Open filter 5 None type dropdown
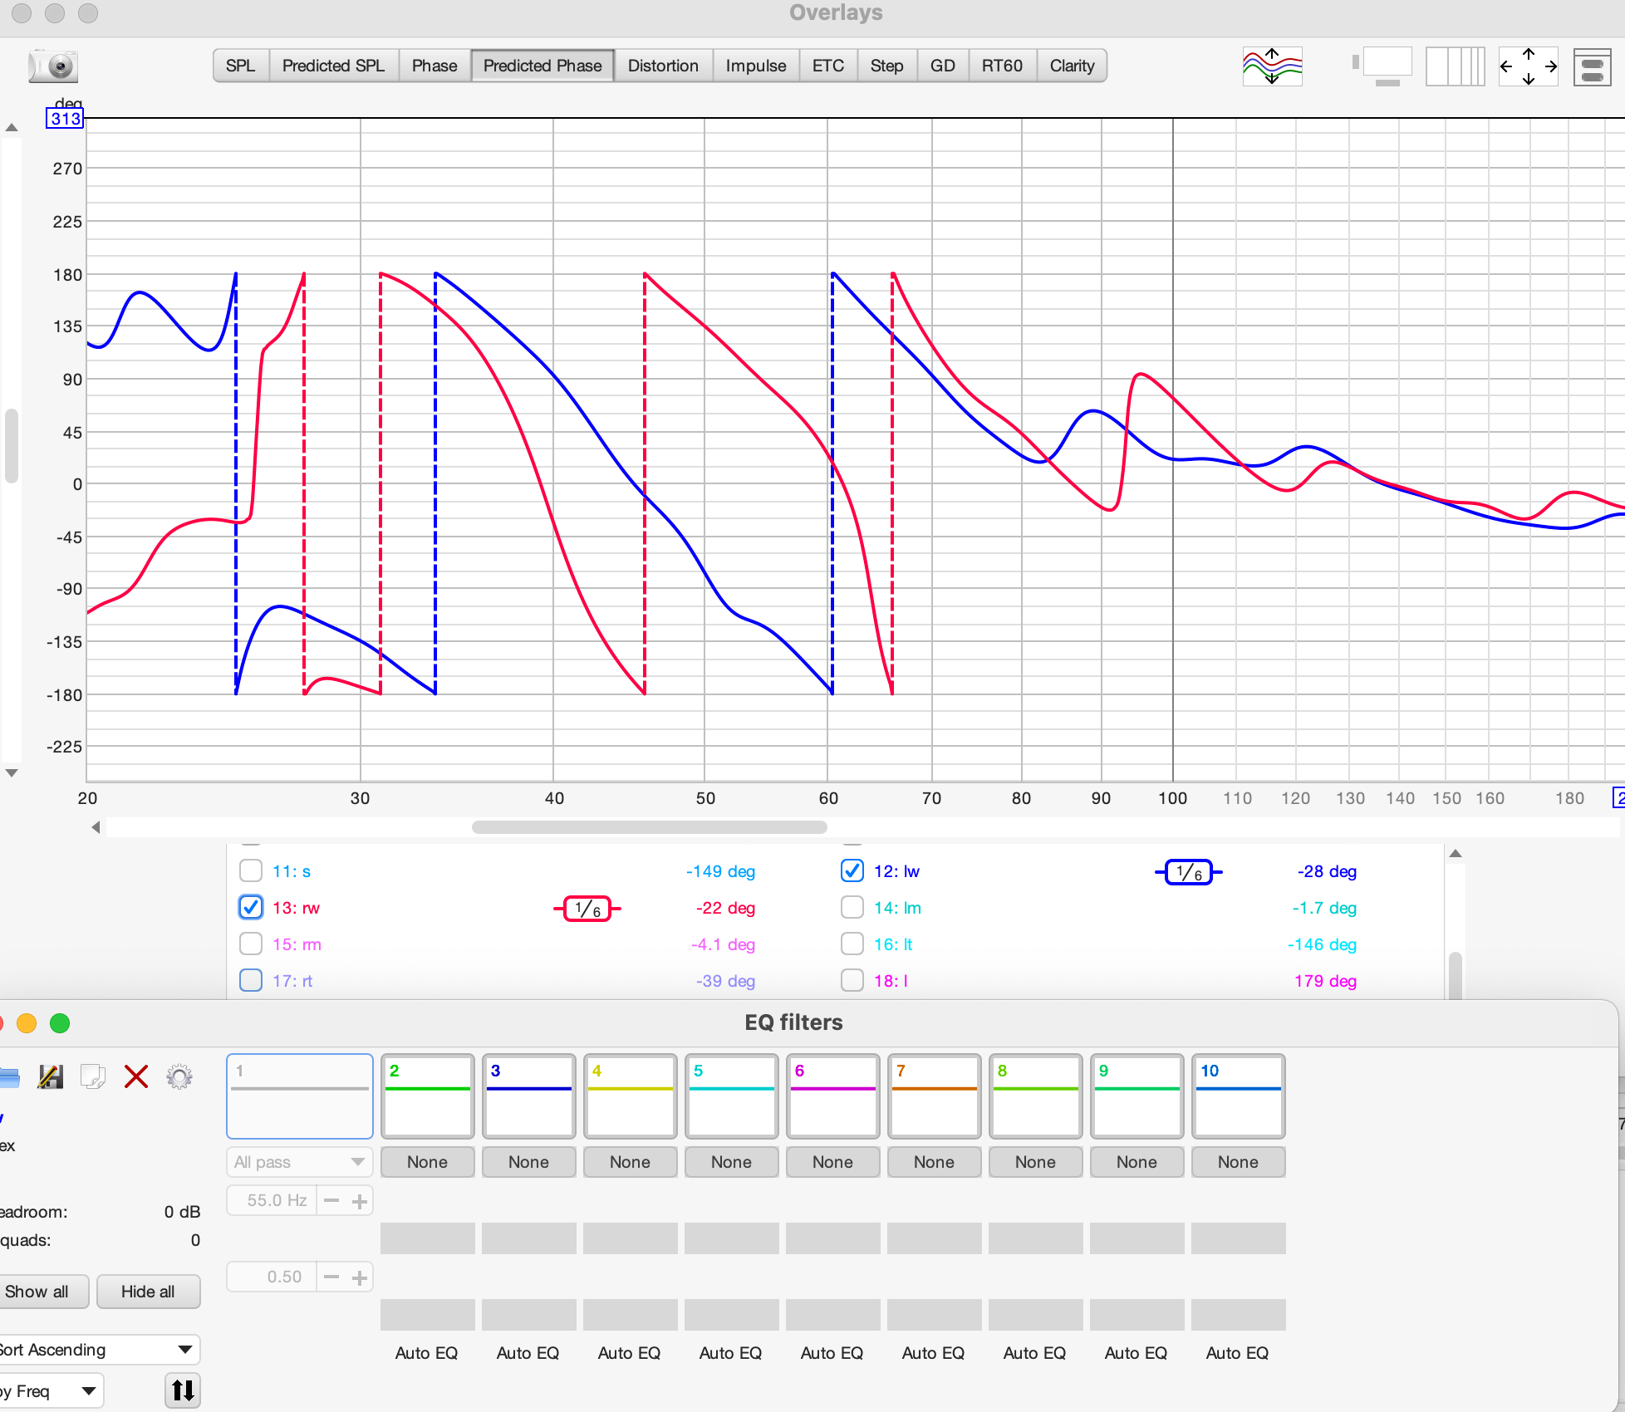1625x1412 pixels. [x=731, y=1162]
